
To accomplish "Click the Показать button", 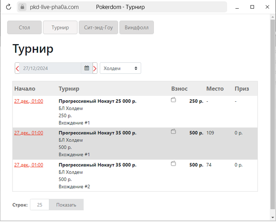I will [66, 205].
